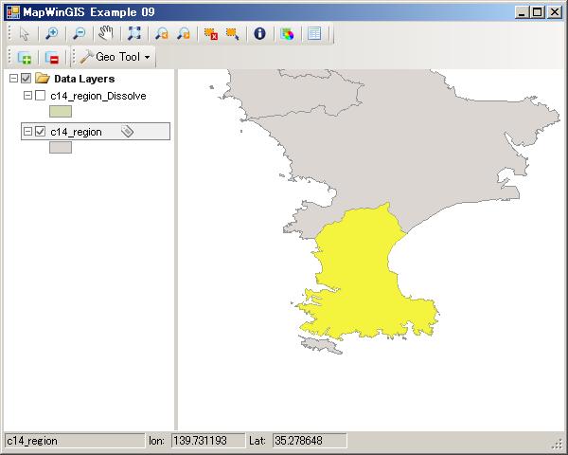Image resolution: width=568 pixels, height=455 pixels.
Task: Enable the c14_region_Dissolve layer checkbox
Action: point(40,96)
